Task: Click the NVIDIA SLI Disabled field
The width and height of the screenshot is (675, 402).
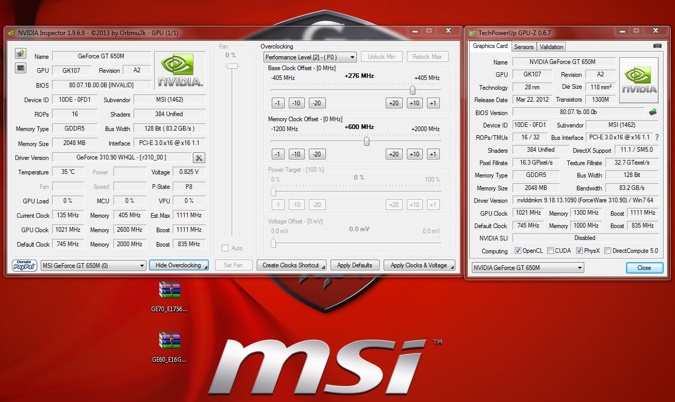Action: 585,238
